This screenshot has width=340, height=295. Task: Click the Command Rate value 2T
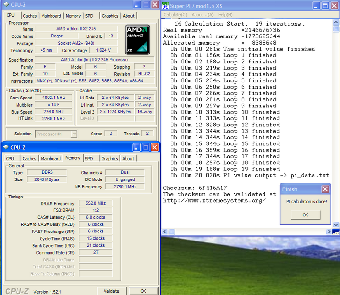[95, 252]
